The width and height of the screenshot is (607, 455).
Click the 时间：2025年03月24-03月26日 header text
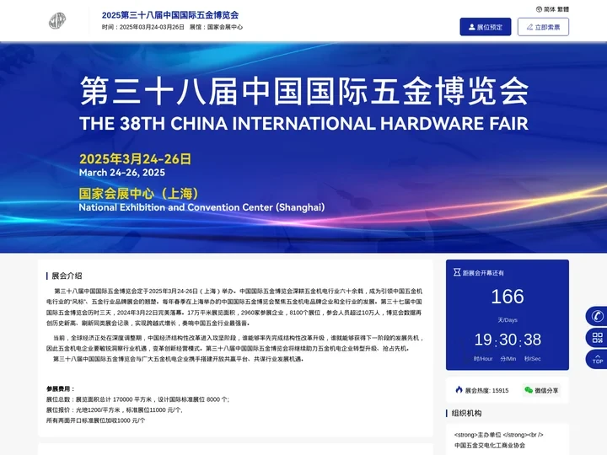(142, 27)
